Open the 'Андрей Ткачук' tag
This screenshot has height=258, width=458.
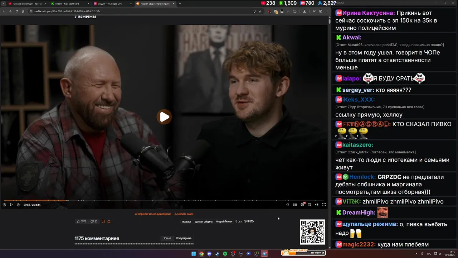(x=224, y=221)
